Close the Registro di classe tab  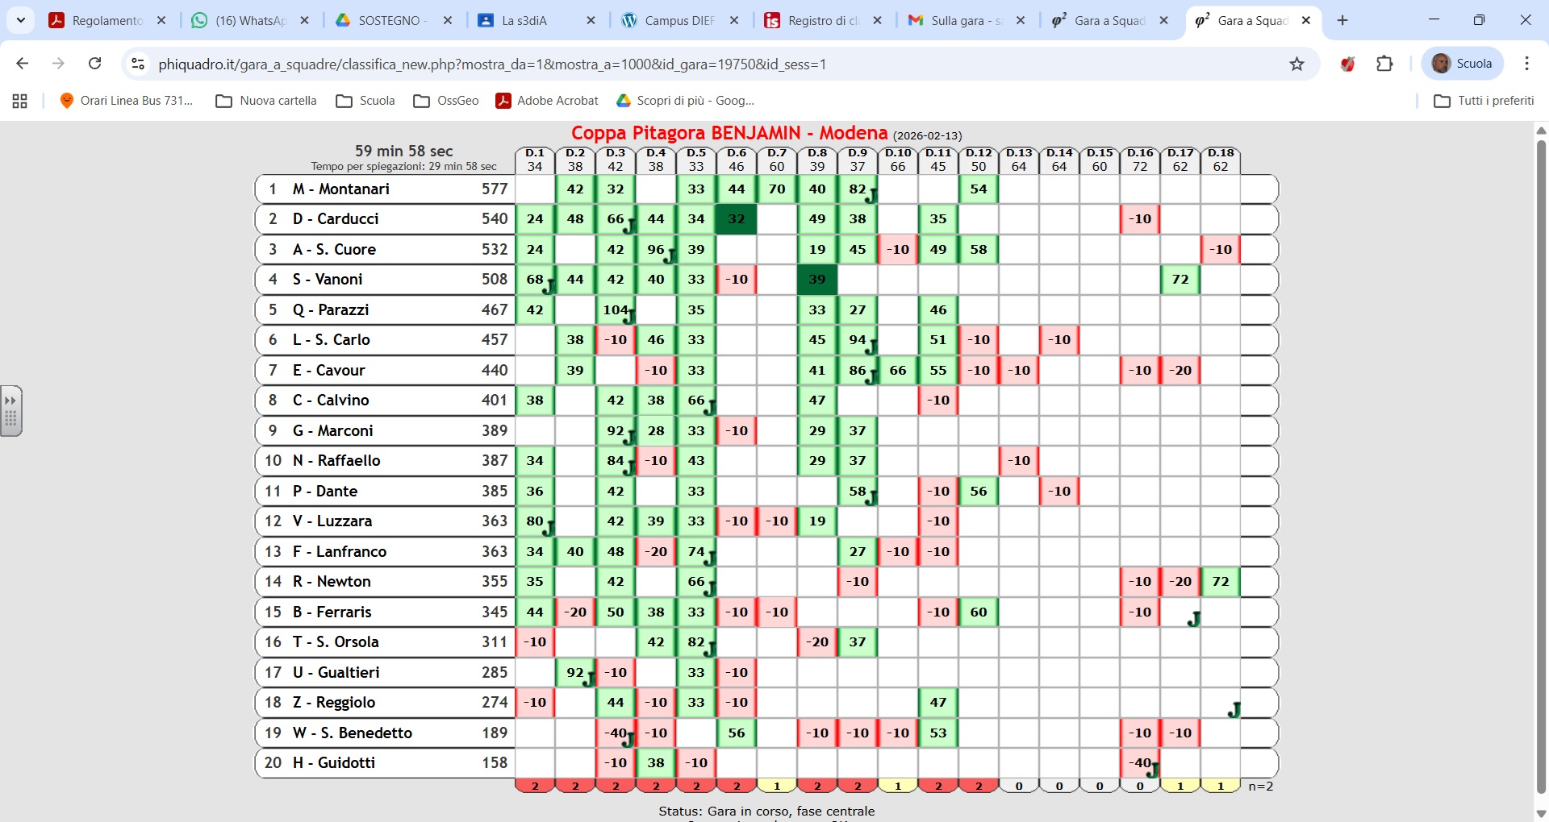tap(878, 21)
